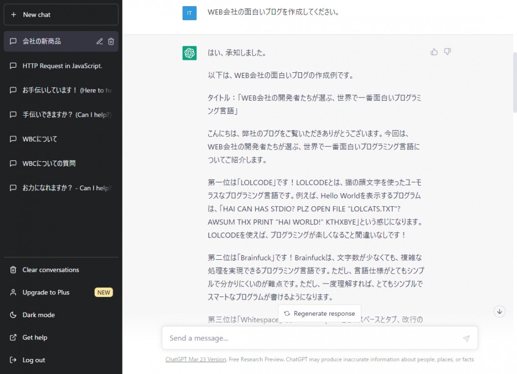Click Upgrade to Plus

(45, 292)
